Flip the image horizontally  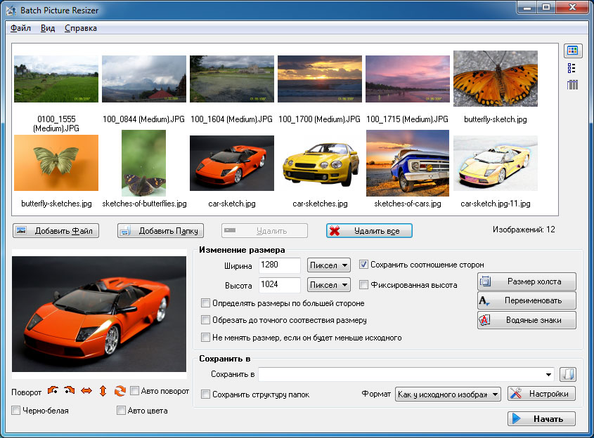tap(86, 391)
